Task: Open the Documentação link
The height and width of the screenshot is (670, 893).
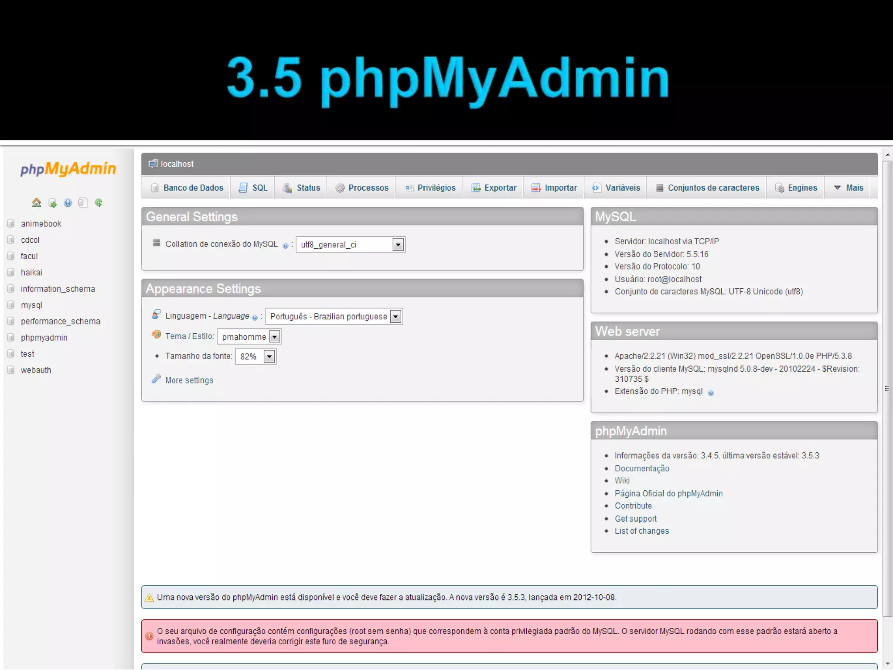Action: [x=642, y=468]
